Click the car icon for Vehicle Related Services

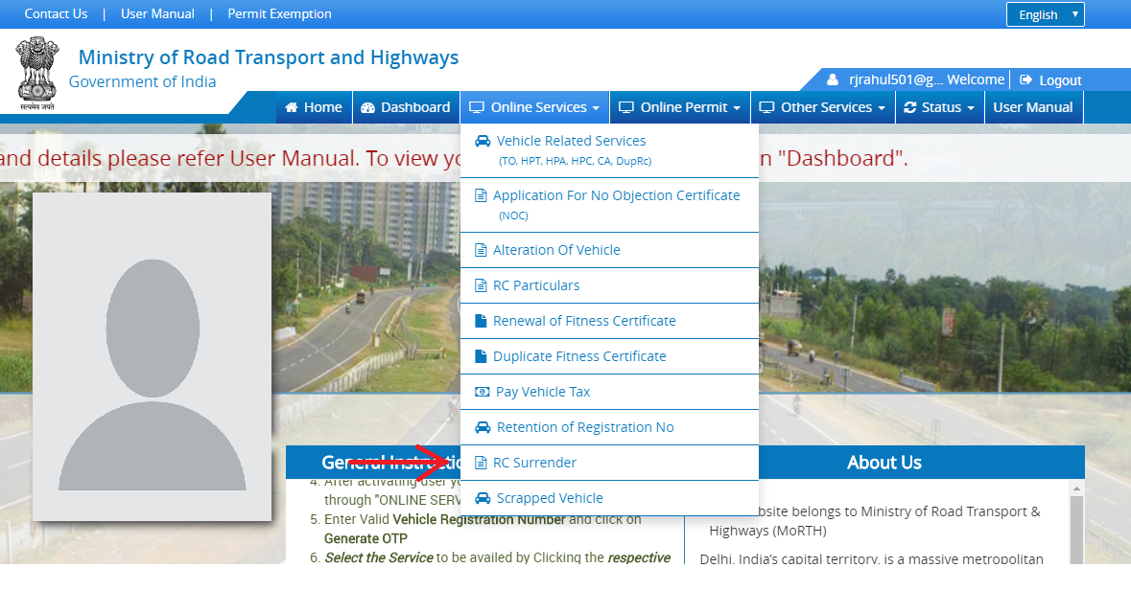click(483, 141)
